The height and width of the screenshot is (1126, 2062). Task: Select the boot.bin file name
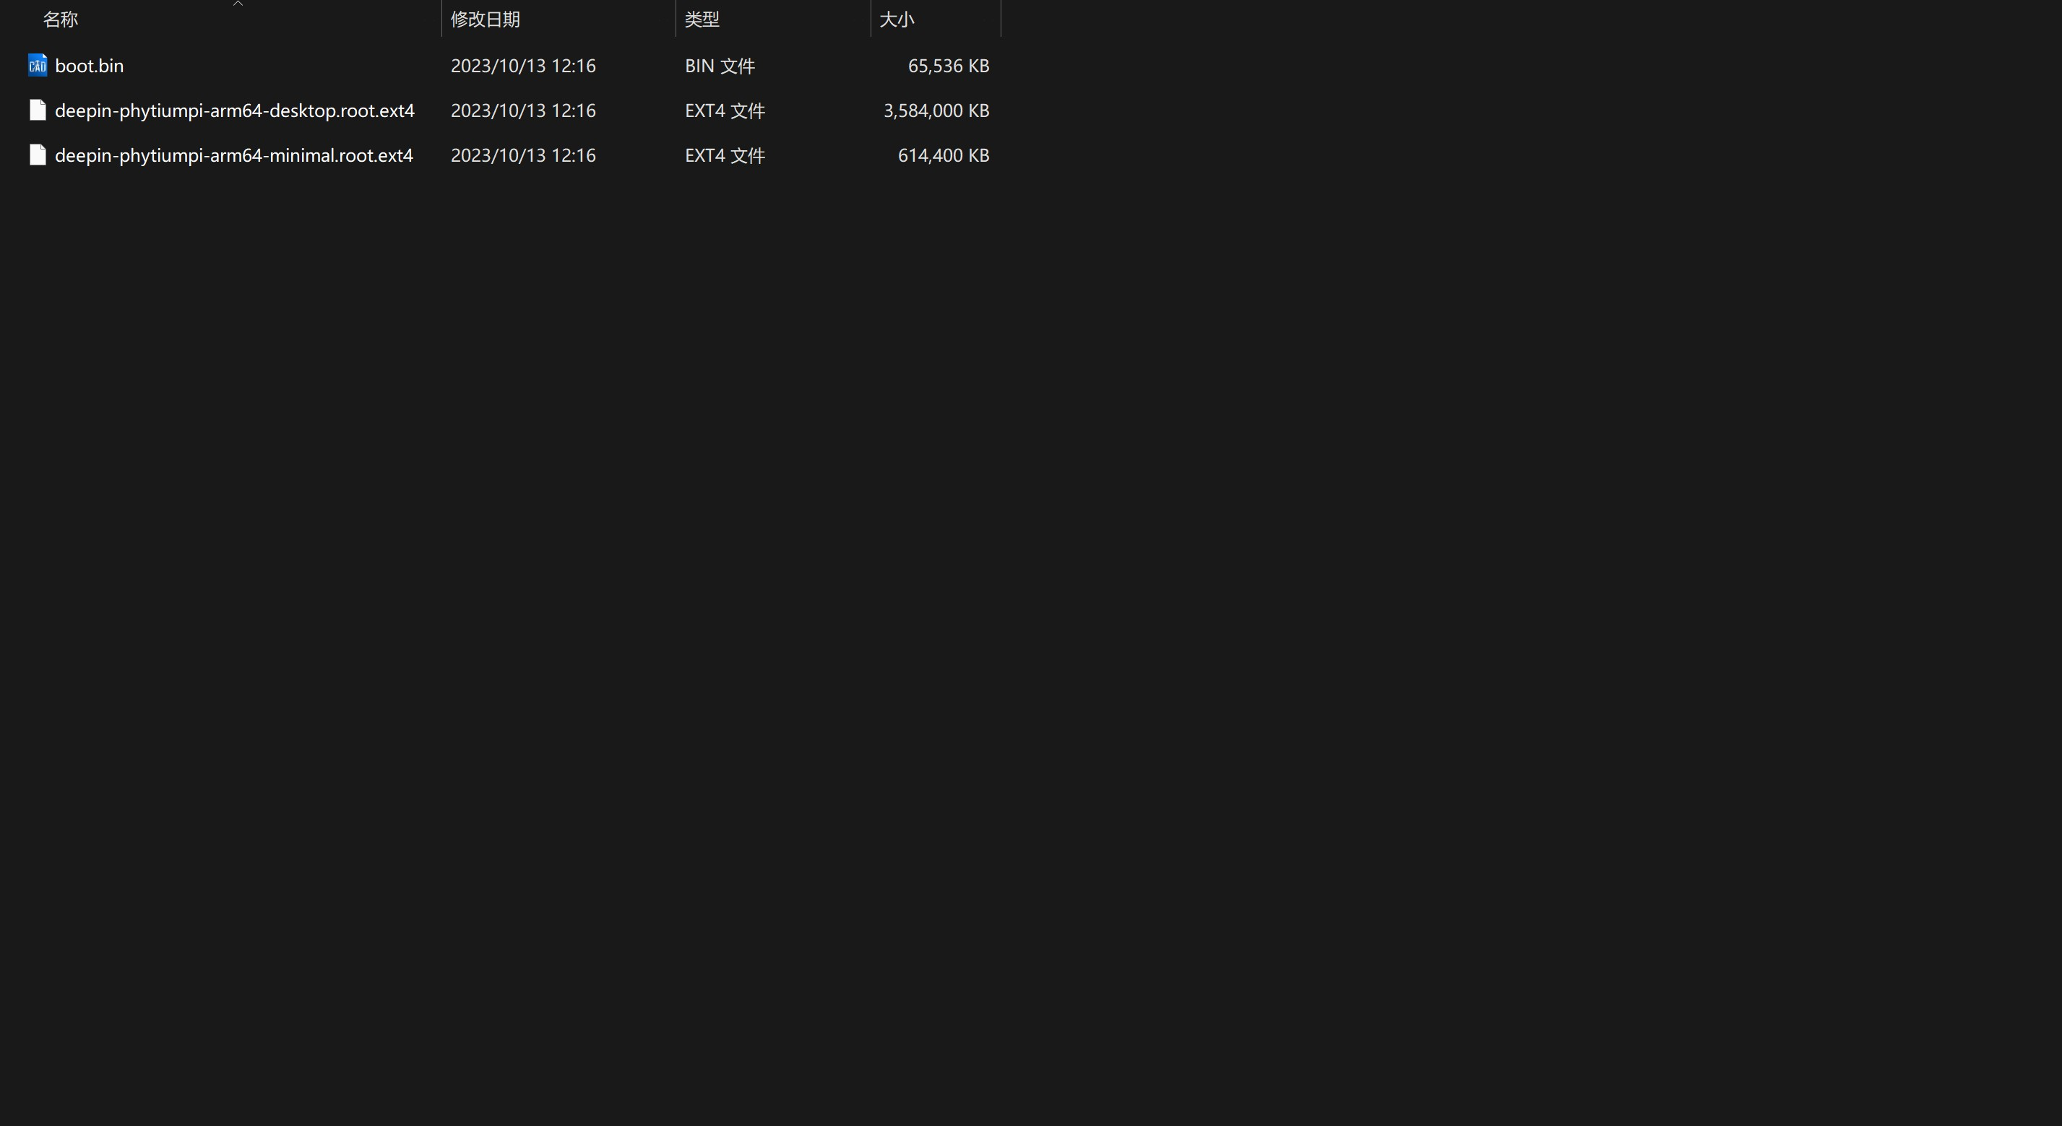pos(89,66)
